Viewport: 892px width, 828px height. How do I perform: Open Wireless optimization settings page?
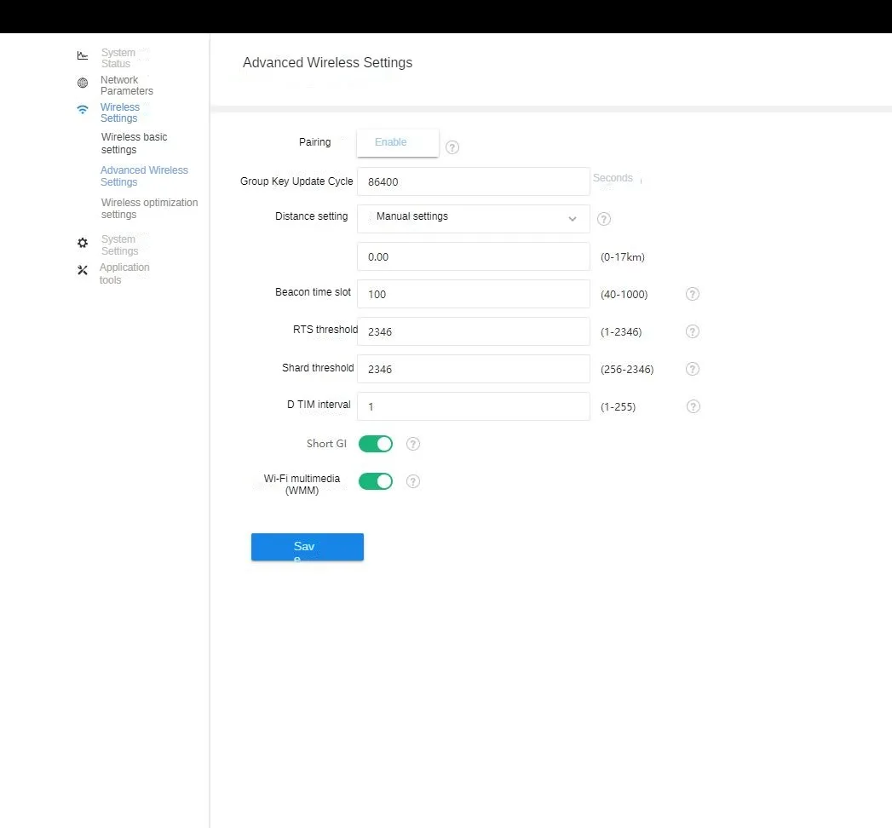pyautogui.click(x=149, y=209)
